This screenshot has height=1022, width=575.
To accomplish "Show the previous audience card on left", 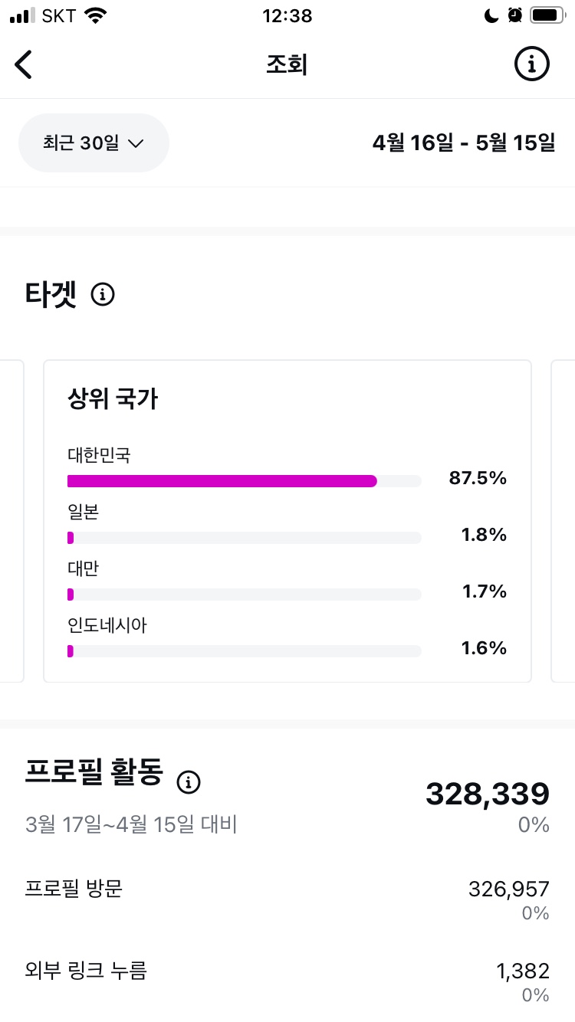I will [x=11, y=521].
